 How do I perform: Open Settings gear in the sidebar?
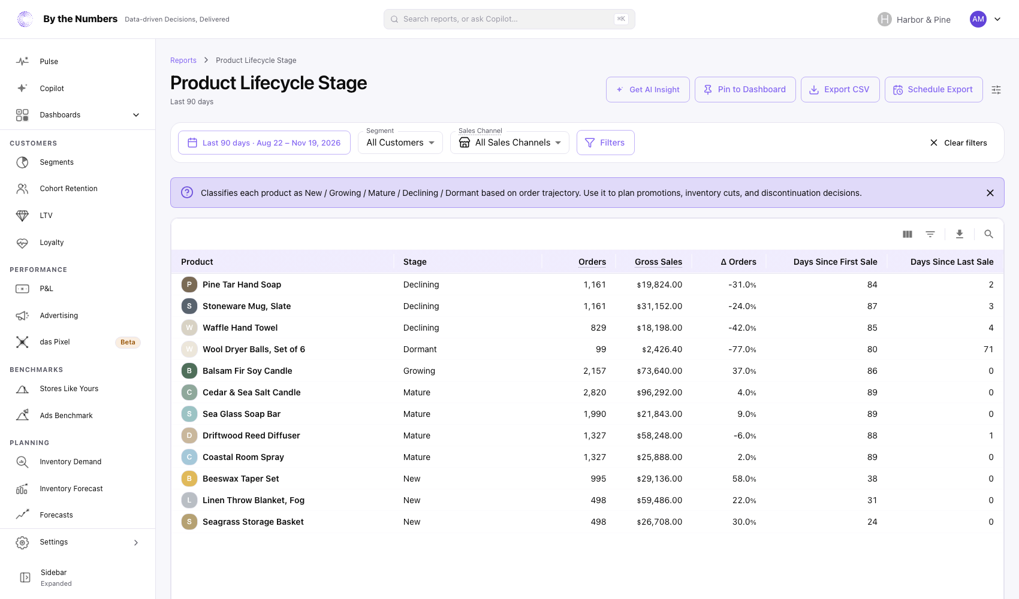(x=22, y=543)
